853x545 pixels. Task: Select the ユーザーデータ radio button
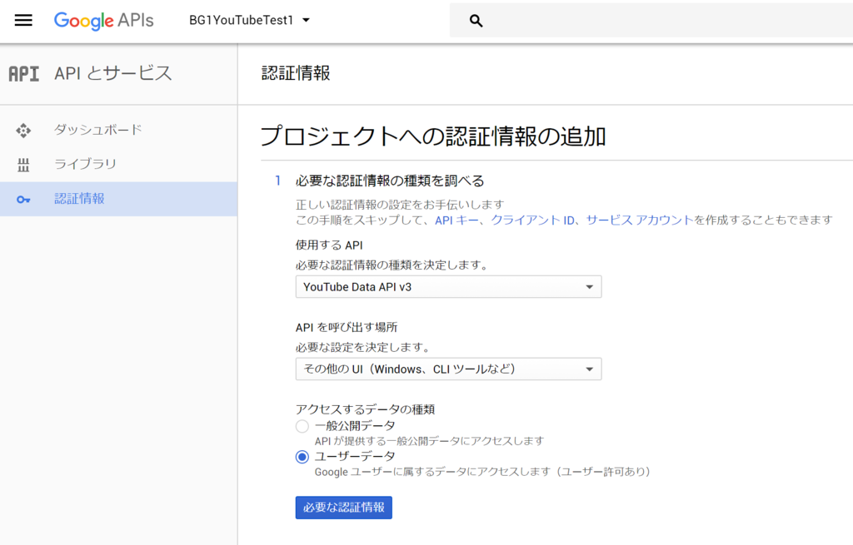click(302, 457)
